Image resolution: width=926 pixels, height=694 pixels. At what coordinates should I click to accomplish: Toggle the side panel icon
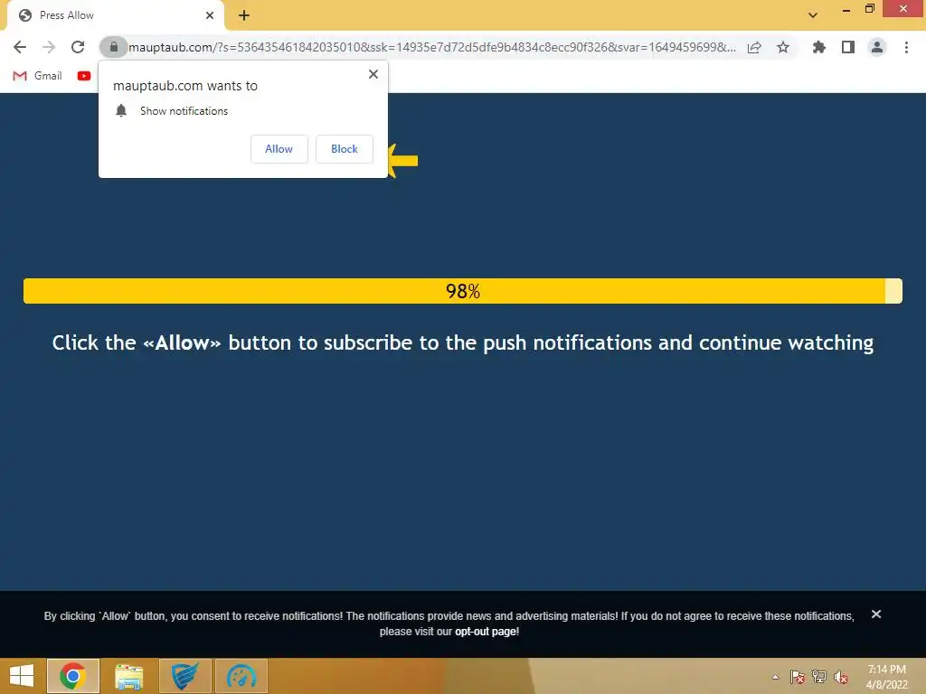(x=848, y=47)
